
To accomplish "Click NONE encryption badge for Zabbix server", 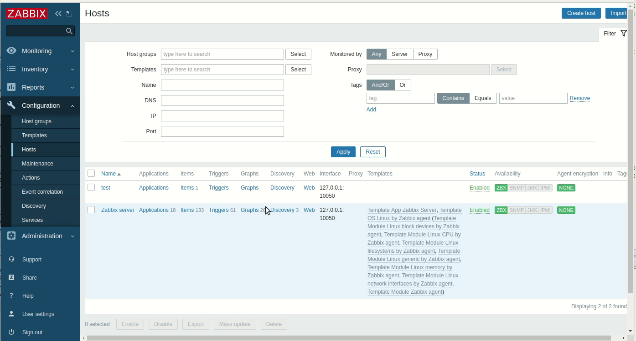I will 566,210.
